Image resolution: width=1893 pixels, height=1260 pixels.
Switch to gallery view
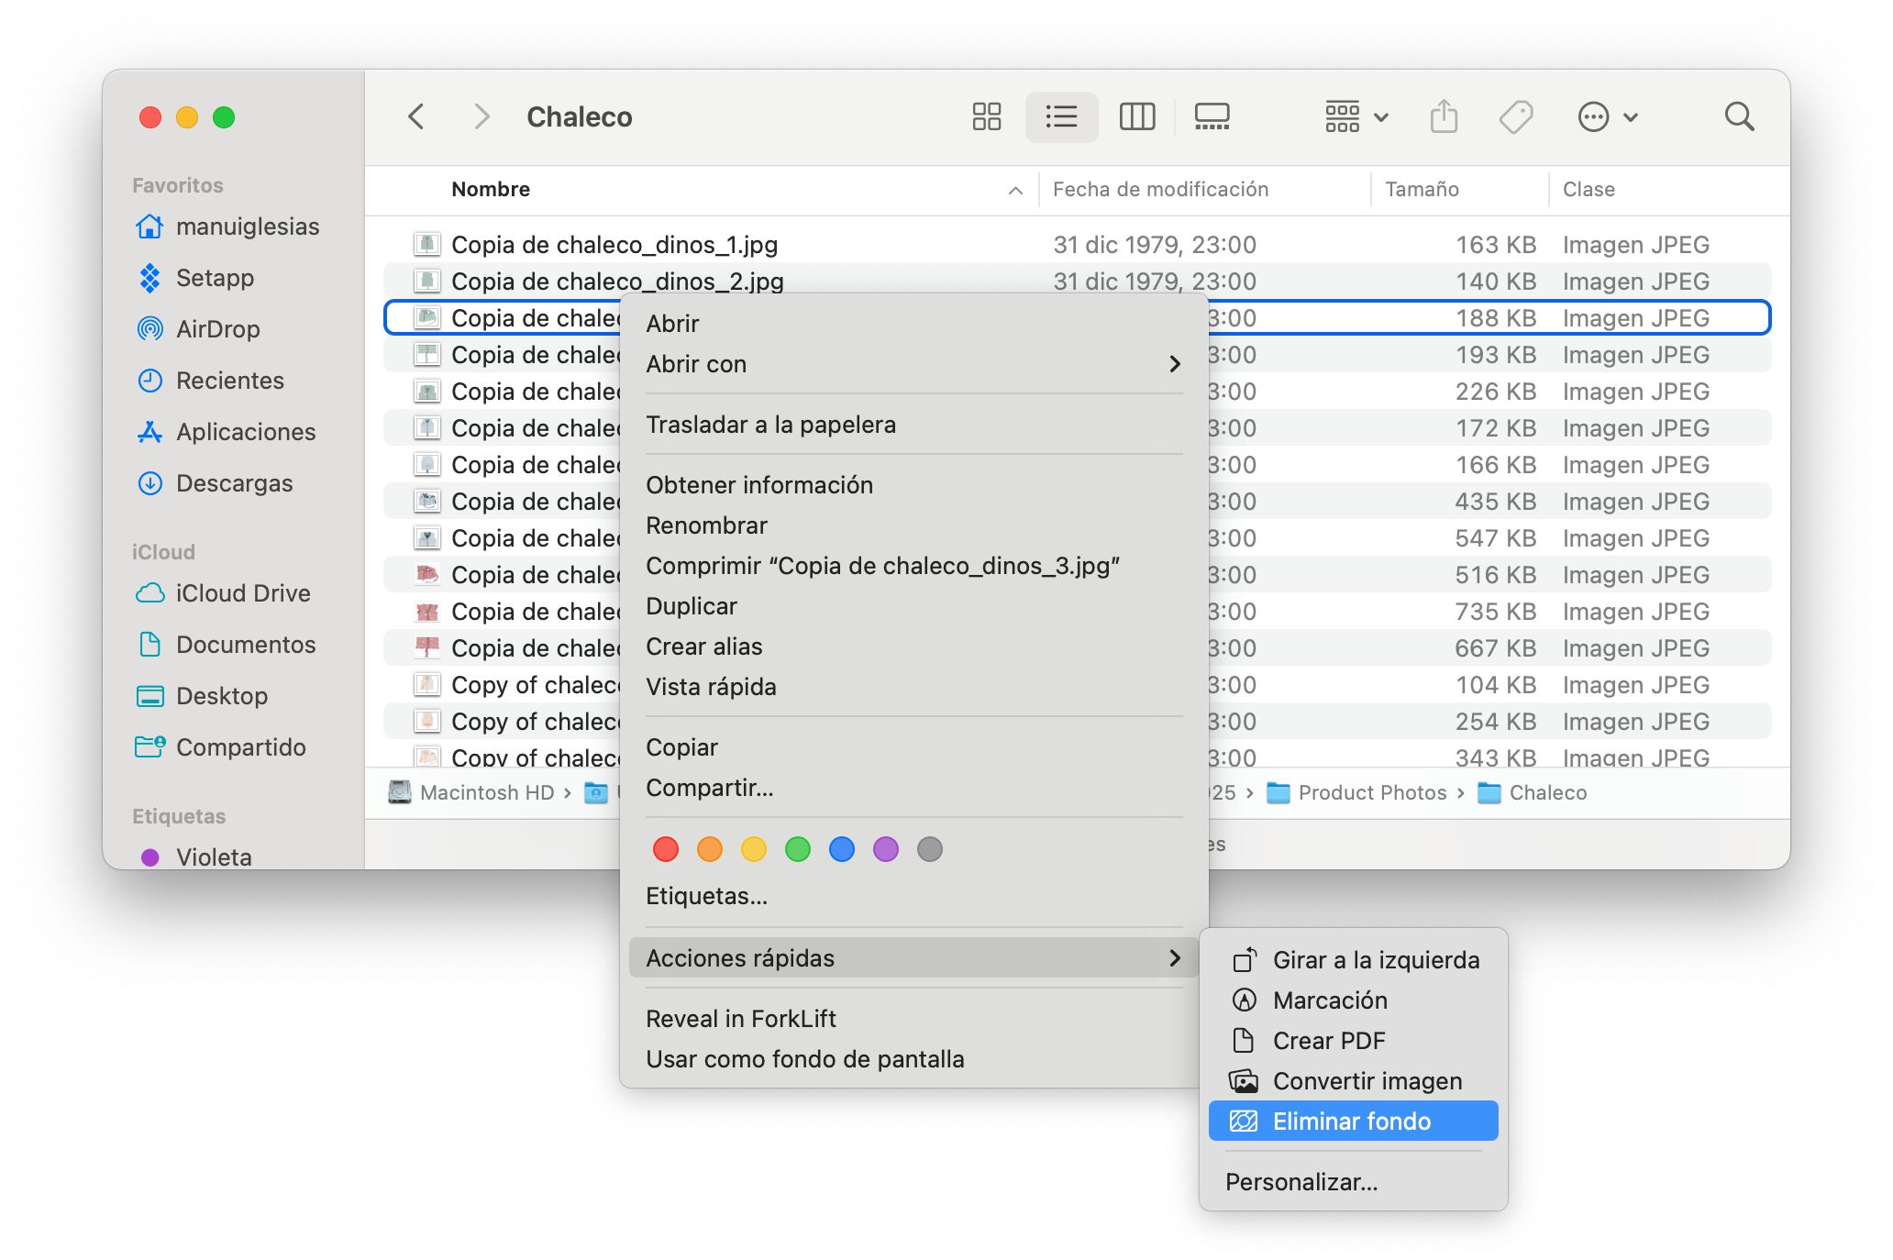tap(1212, 116)
